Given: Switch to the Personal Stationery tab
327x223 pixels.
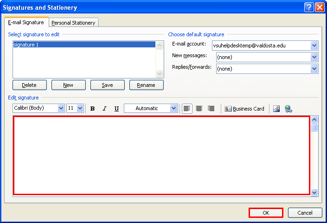Looking at the screenshot, I should tap(73, 23).
